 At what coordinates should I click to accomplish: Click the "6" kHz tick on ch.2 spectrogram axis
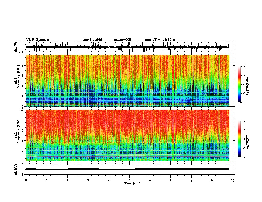23,130
